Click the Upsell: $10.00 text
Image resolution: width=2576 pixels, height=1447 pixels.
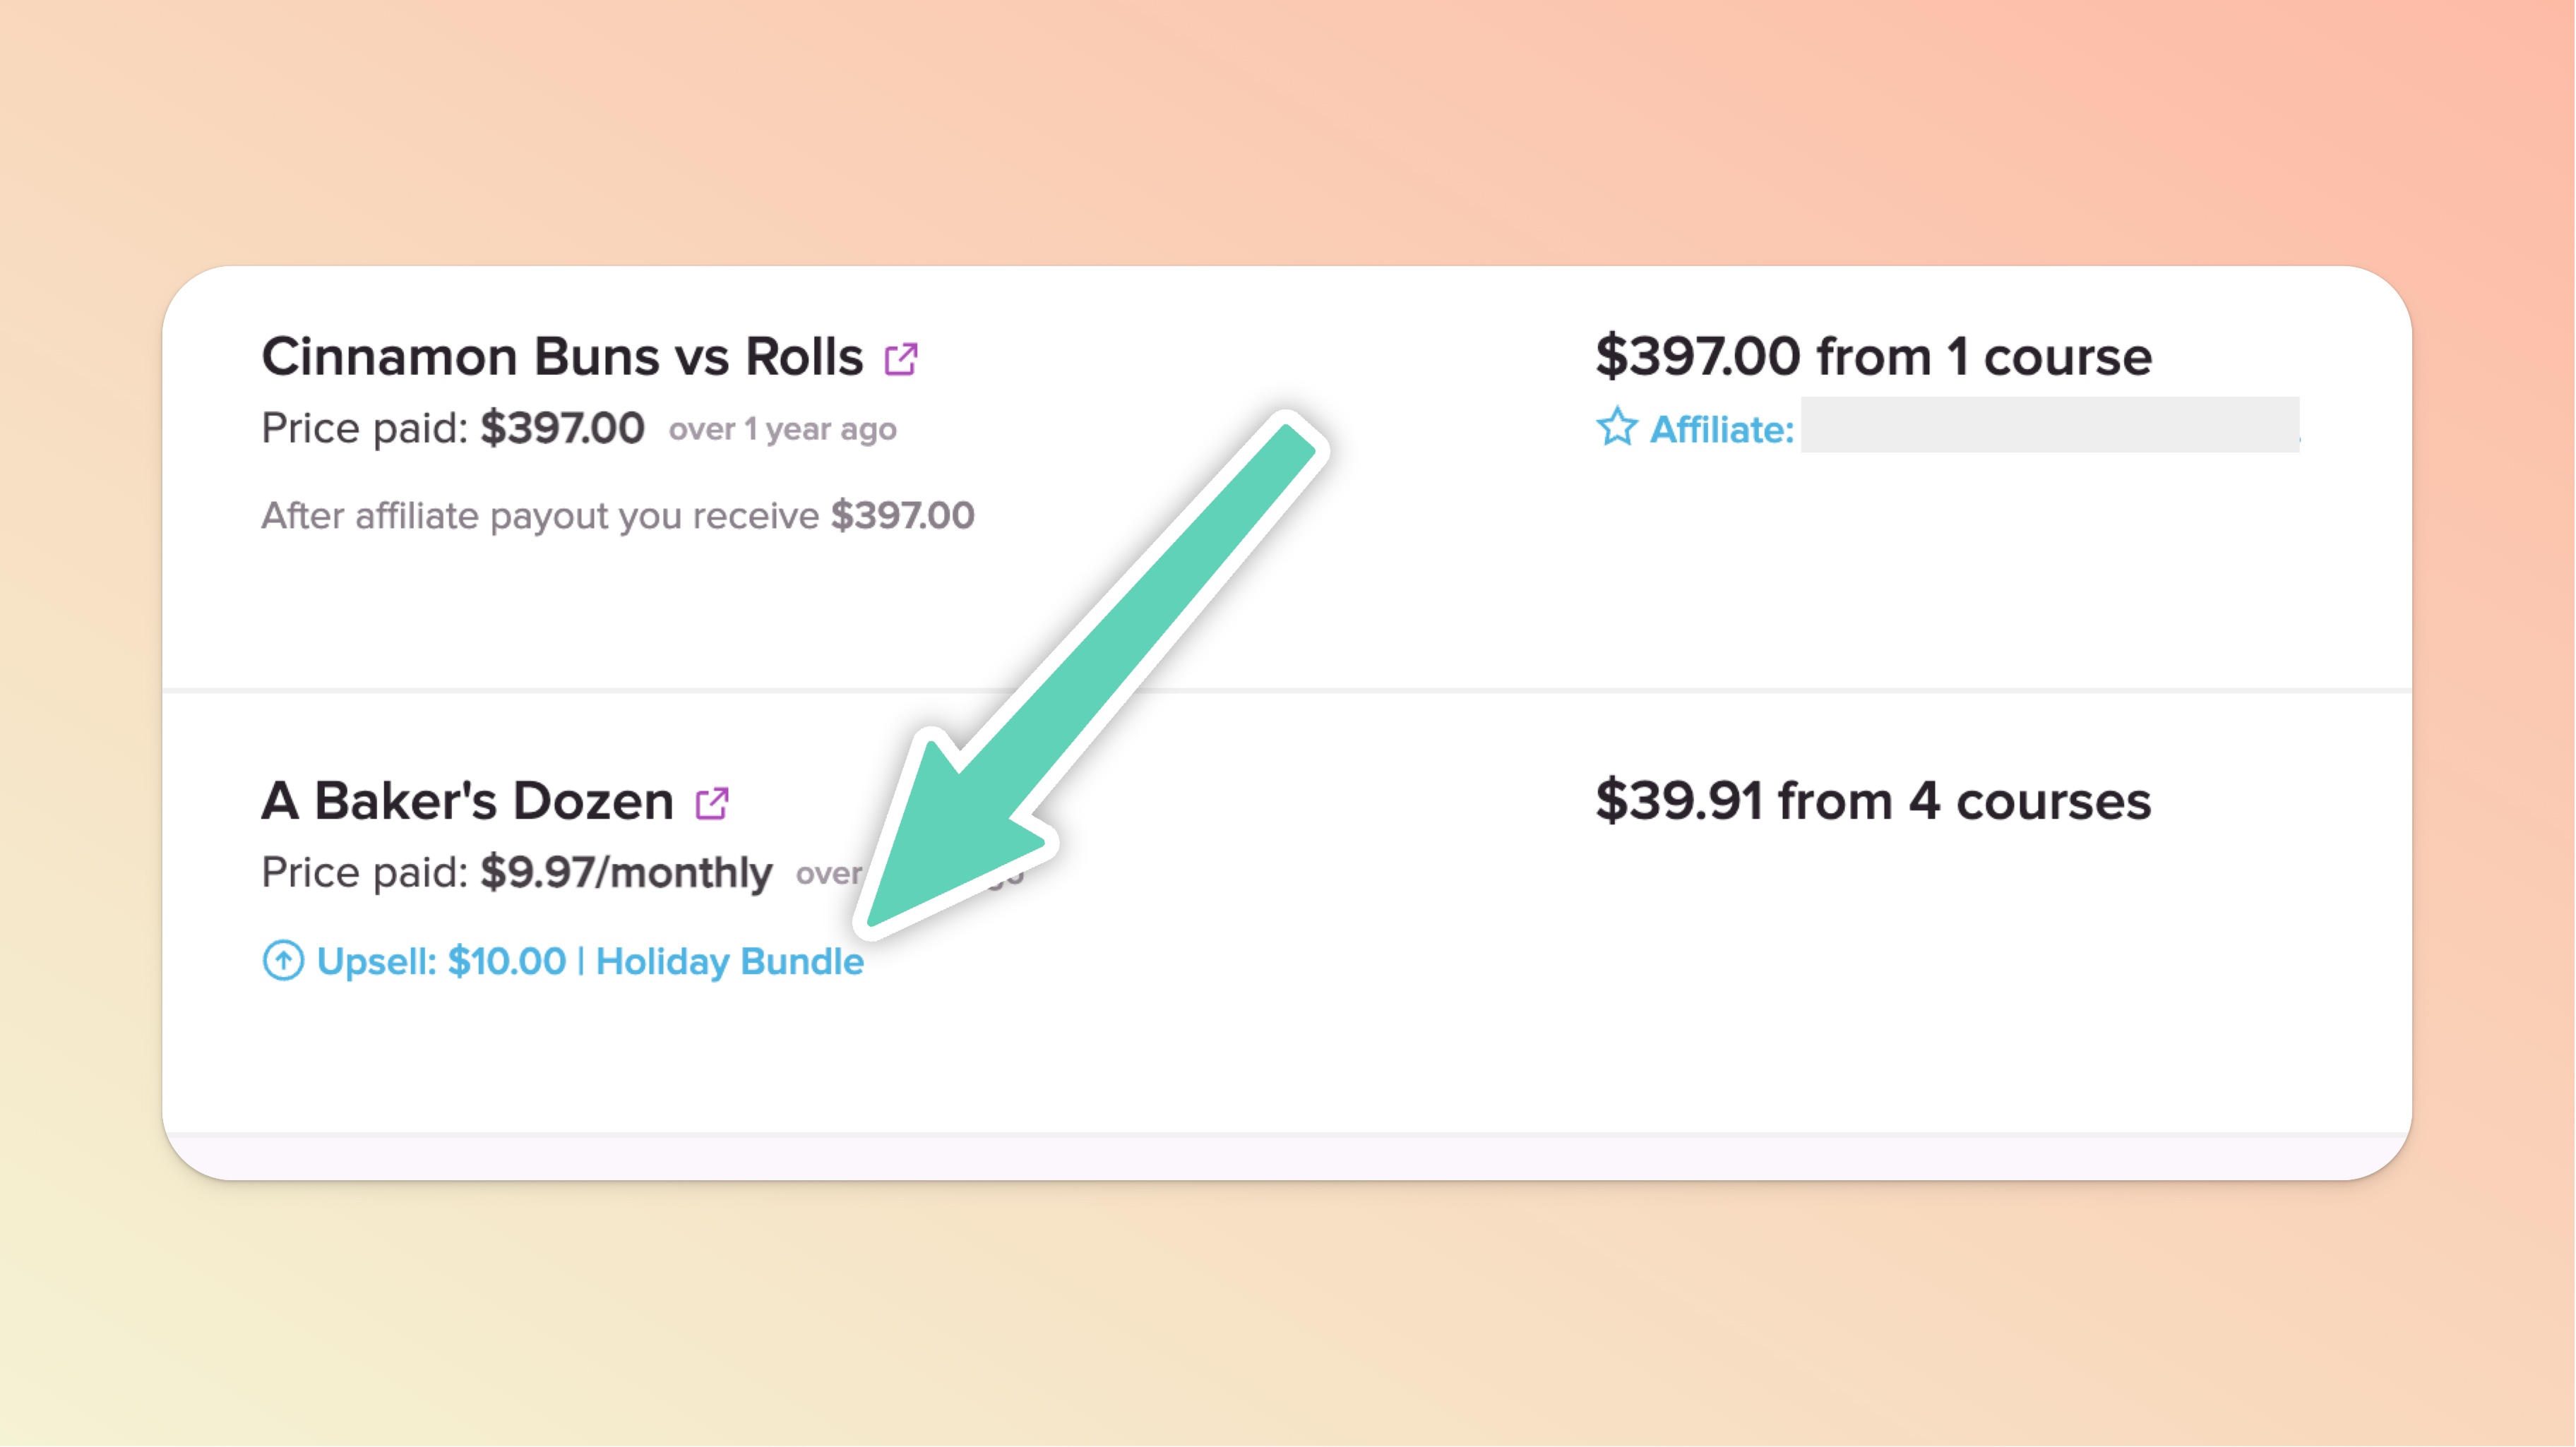[x=441, y=961]
